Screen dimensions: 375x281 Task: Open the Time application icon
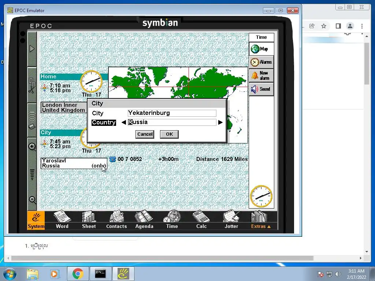(172, 220)
